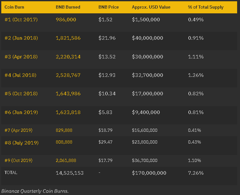Screen dimensions: 240x195
Task: Select the '808,888' burned value
Action: tap(64, 142)
